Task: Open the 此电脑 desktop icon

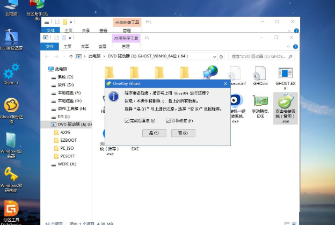Action: (x=11, y=8)
